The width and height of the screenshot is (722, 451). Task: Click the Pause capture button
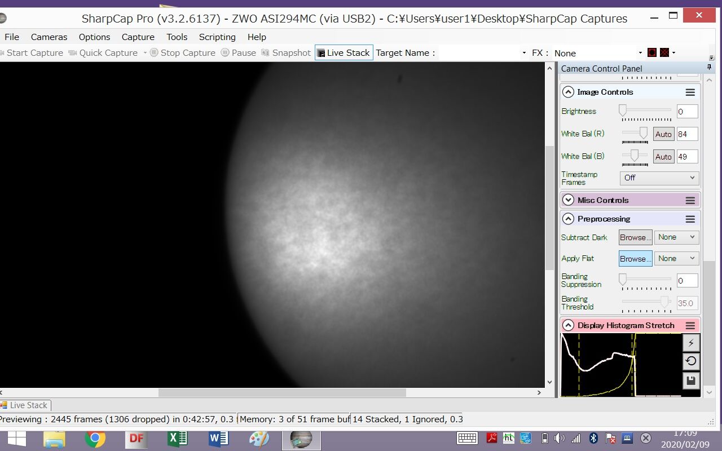(x=238, y=52)
